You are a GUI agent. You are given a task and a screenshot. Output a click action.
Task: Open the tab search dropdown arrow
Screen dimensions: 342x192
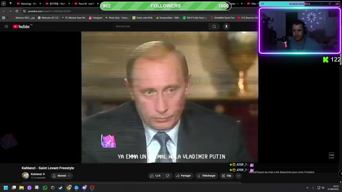point(3,4)
